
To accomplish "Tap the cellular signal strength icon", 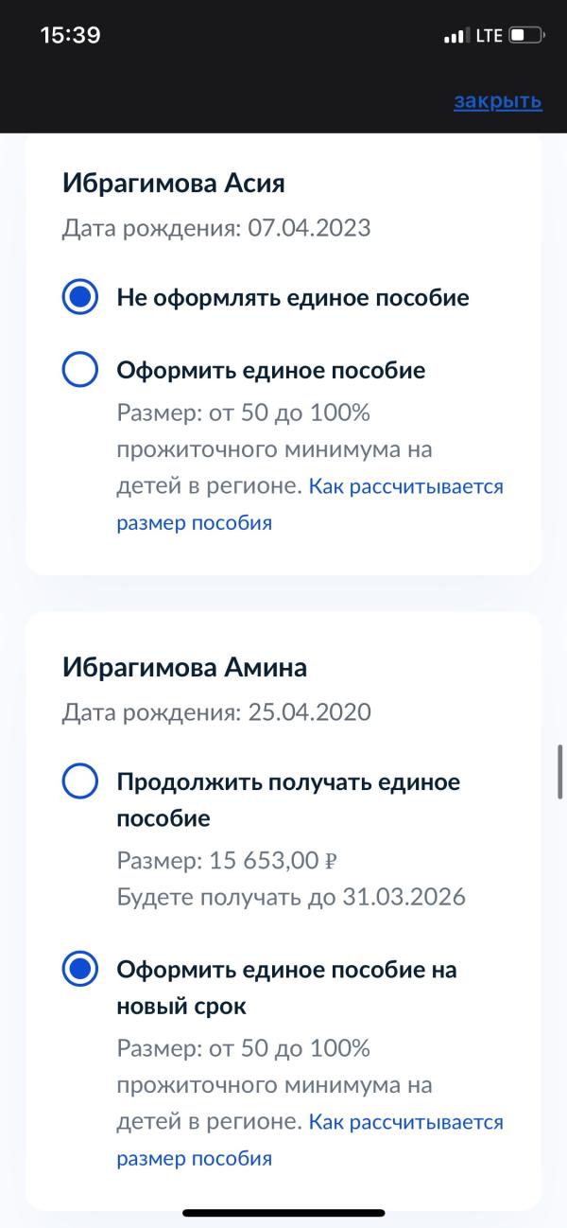I will click(455, 36).
